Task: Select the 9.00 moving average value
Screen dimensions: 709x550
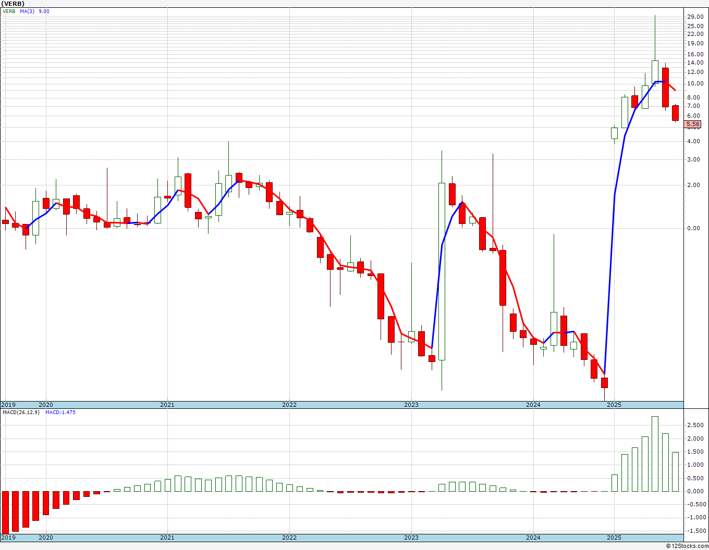Action: click(x=44, y=11)
